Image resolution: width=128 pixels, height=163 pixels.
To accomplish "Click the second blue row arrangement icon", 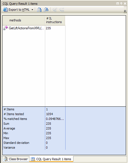I will click(46, 10).
